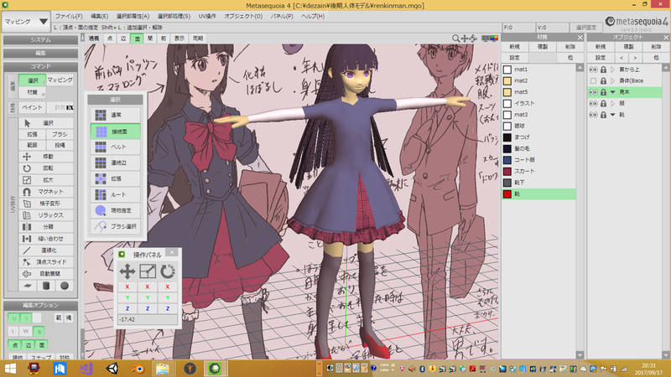Toggle the 面 face display button in viewport toolbar
The width and height of the screenshot is (671, 377).
click(x=137, y=39)
